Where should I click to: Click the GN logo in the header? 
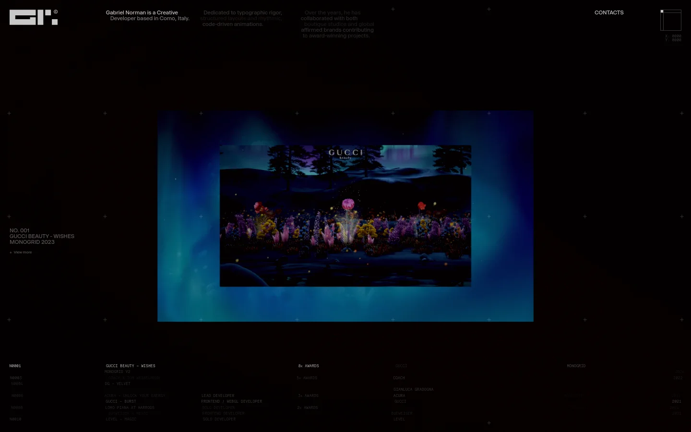tap(34, 17)
